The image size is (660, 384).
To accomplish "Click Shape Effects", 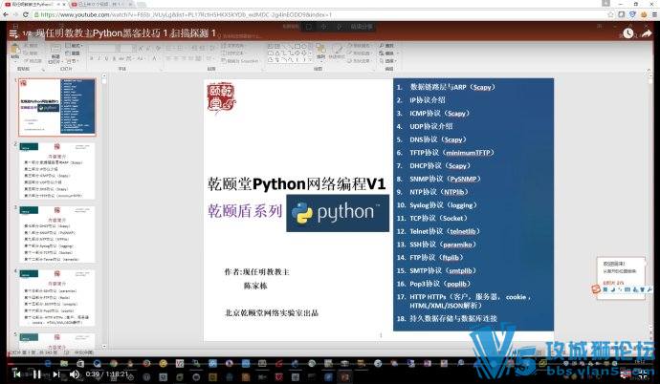I will 359,61.
